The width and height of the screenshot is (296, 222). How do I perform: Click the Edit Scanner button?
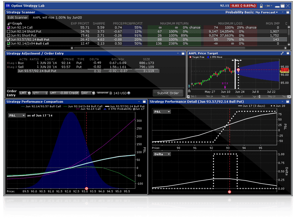(17, 17)
